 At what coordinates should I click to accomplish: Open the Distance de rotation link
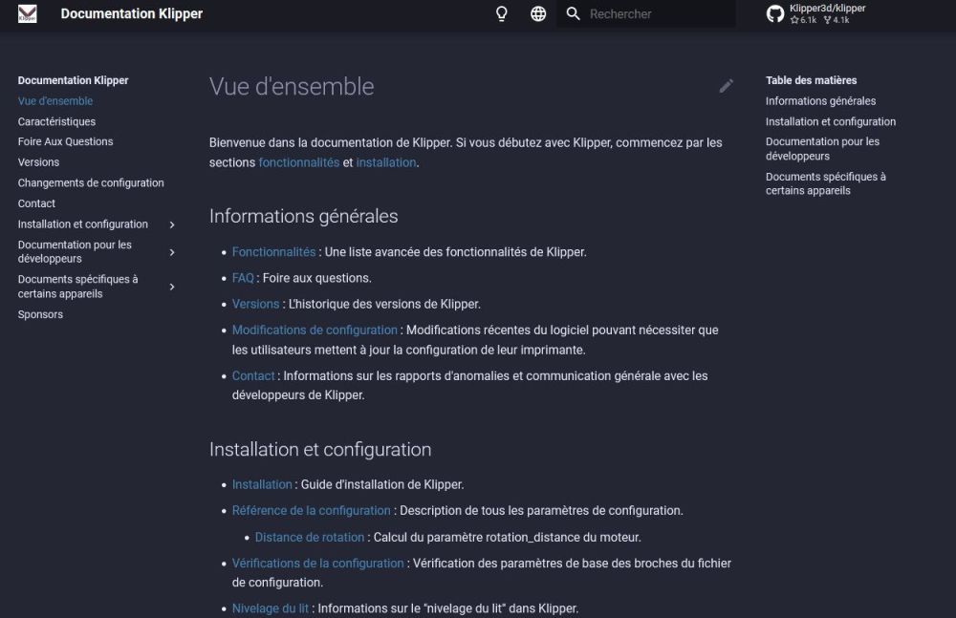coord(309,537)
